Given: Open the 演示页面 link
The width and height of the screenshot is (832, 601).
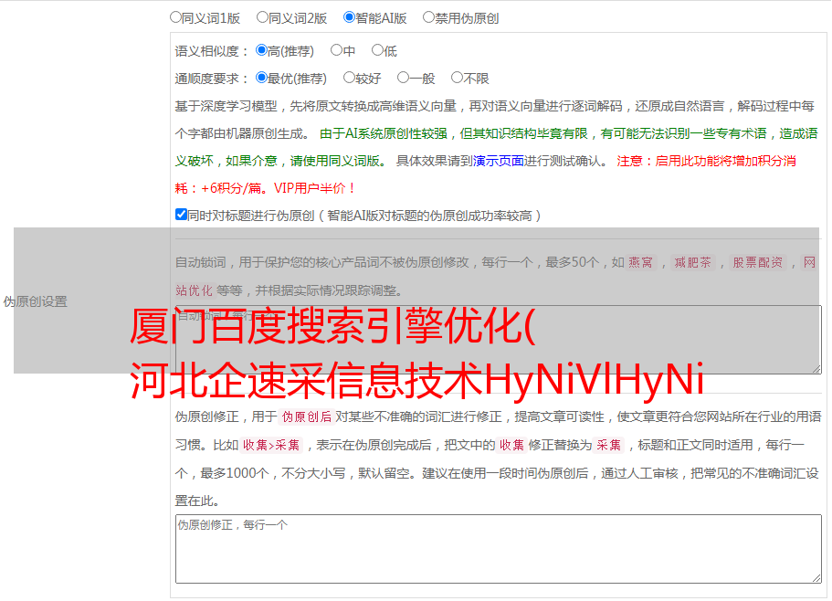Looking at the screenshot, I should (x=499, y=161).
